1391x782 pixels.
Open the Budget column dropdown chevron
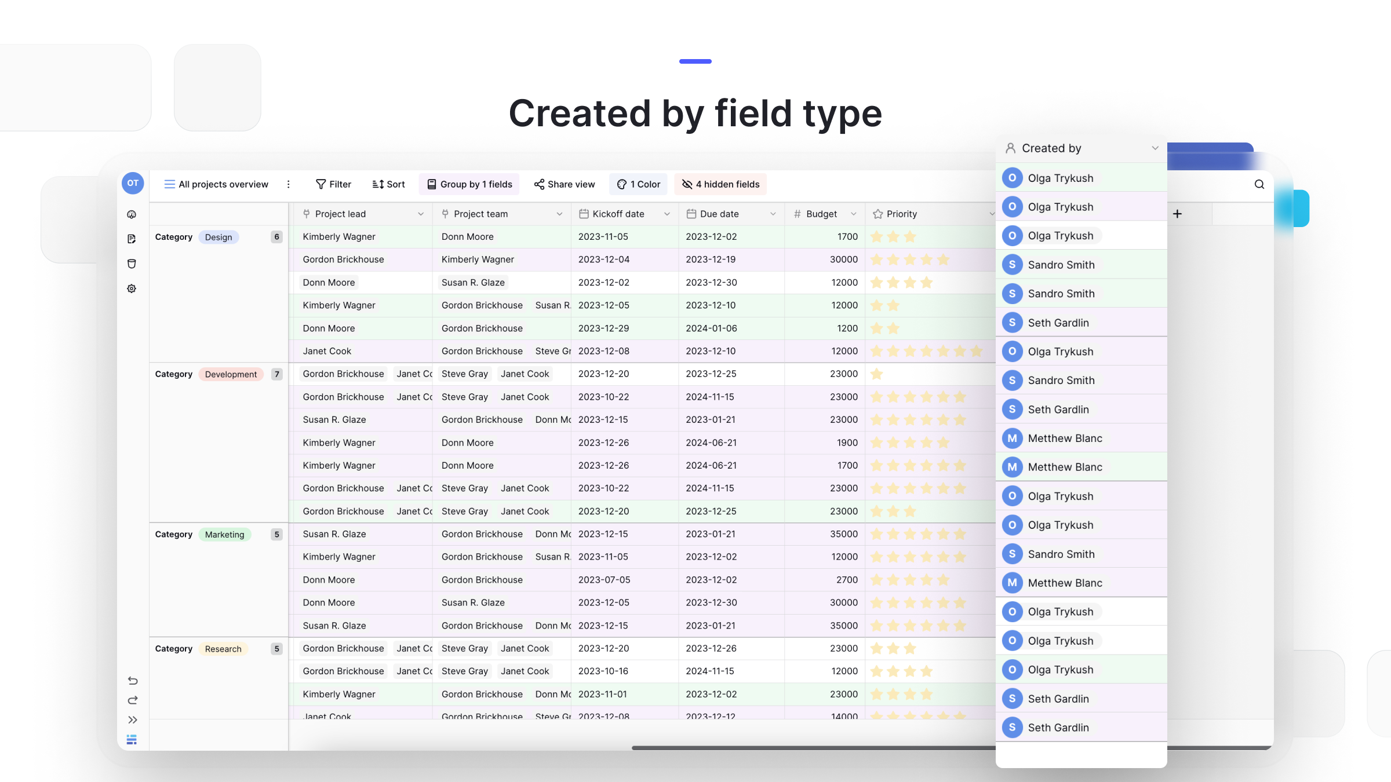854,214
